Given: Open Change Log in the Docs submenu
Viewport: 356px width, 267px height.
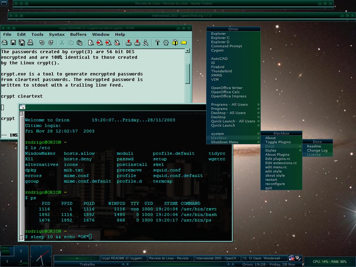Looking at the screenshot, I should [317, 150].
